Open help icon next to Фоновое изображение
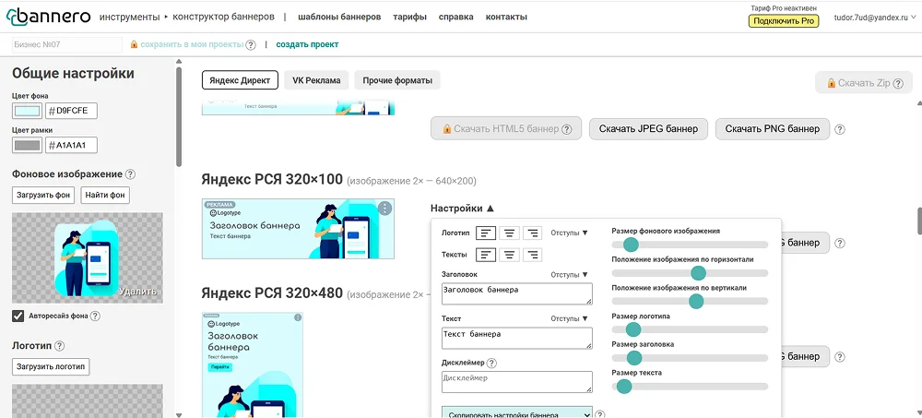922x418 pixels. click(131, 174)
